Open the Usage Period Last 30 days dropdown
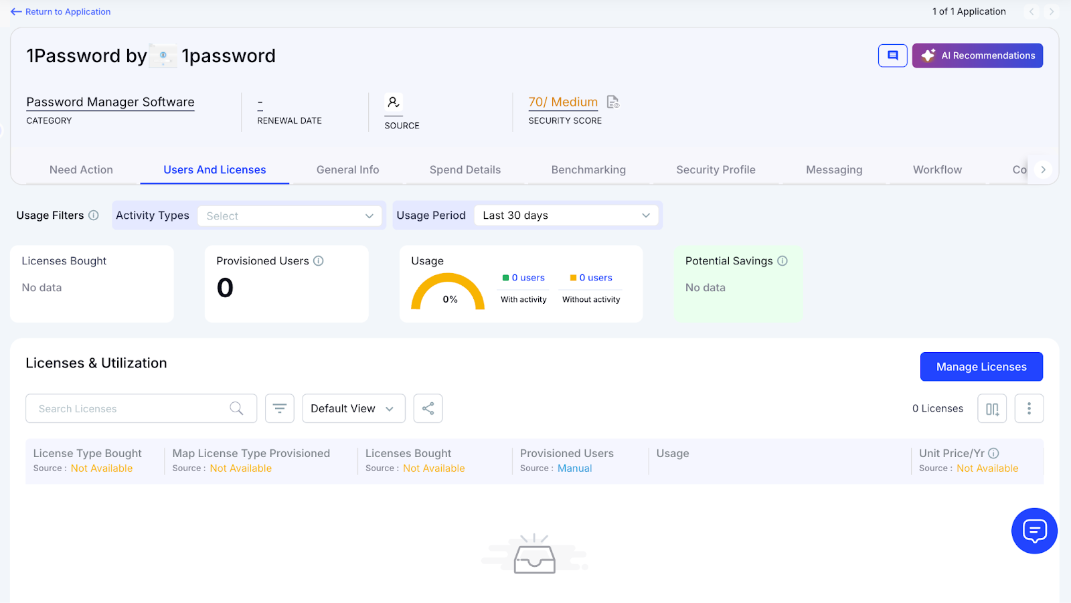This screenshot has height=603, width=1071. pos(566,216)
